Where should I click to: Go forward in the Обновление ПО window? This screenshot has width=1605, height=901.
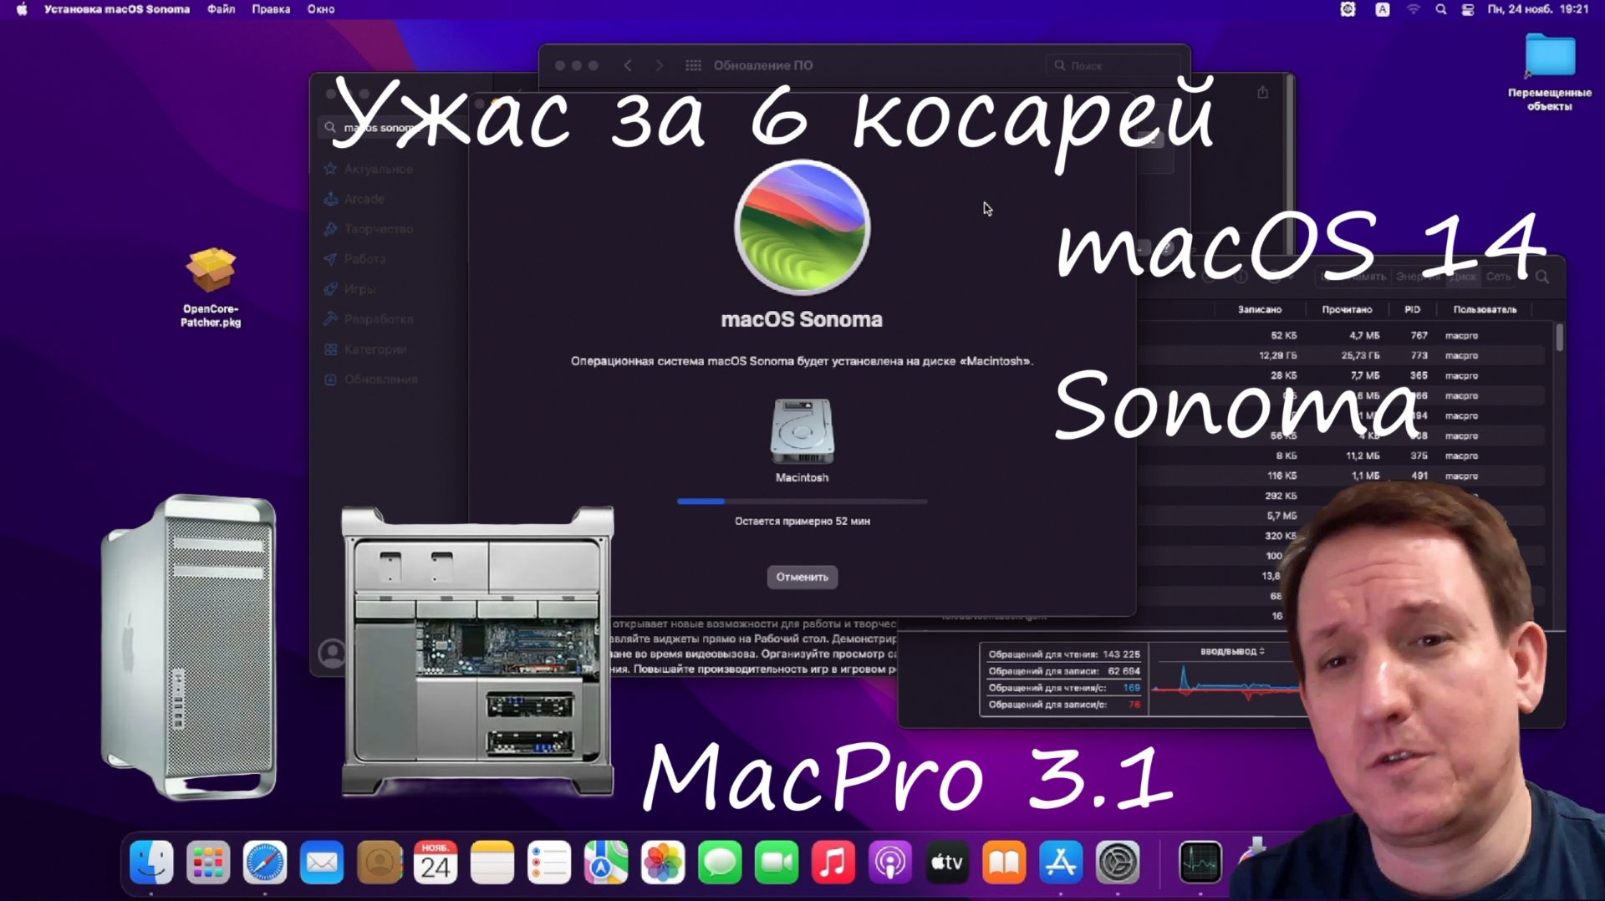click(659, 65)
